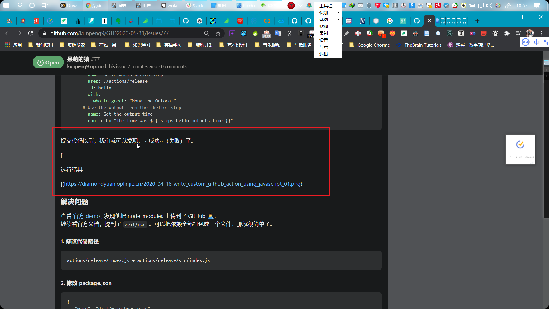Choose 录制 from the context menu

point(328,33)
